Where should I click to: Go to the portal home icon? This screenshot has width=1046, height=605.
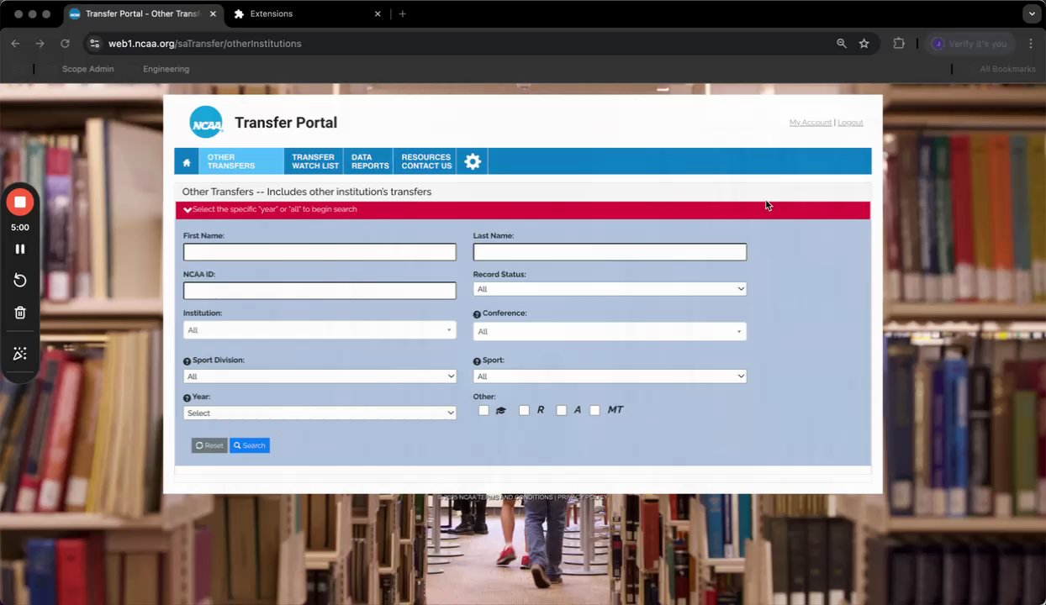(x=187, y=162)
